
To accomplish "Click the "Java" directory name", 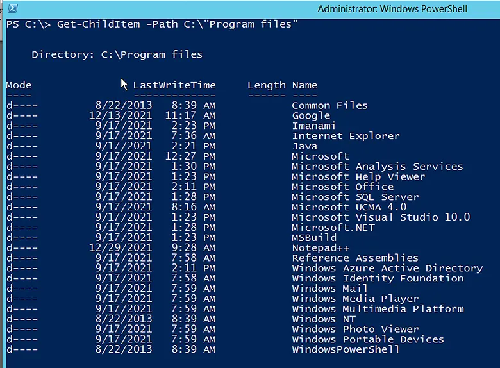I will tap(305, 146).
